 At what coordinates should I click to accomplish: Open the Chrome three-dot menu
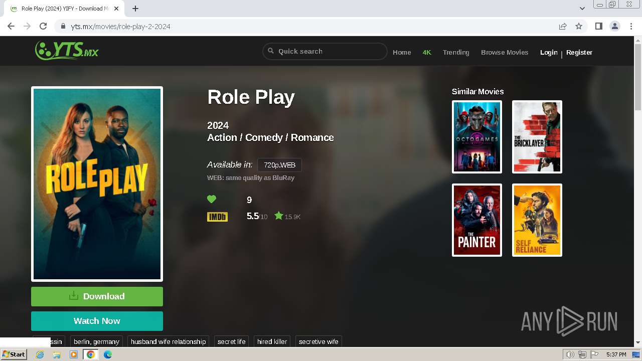click(x=631, y=26)
